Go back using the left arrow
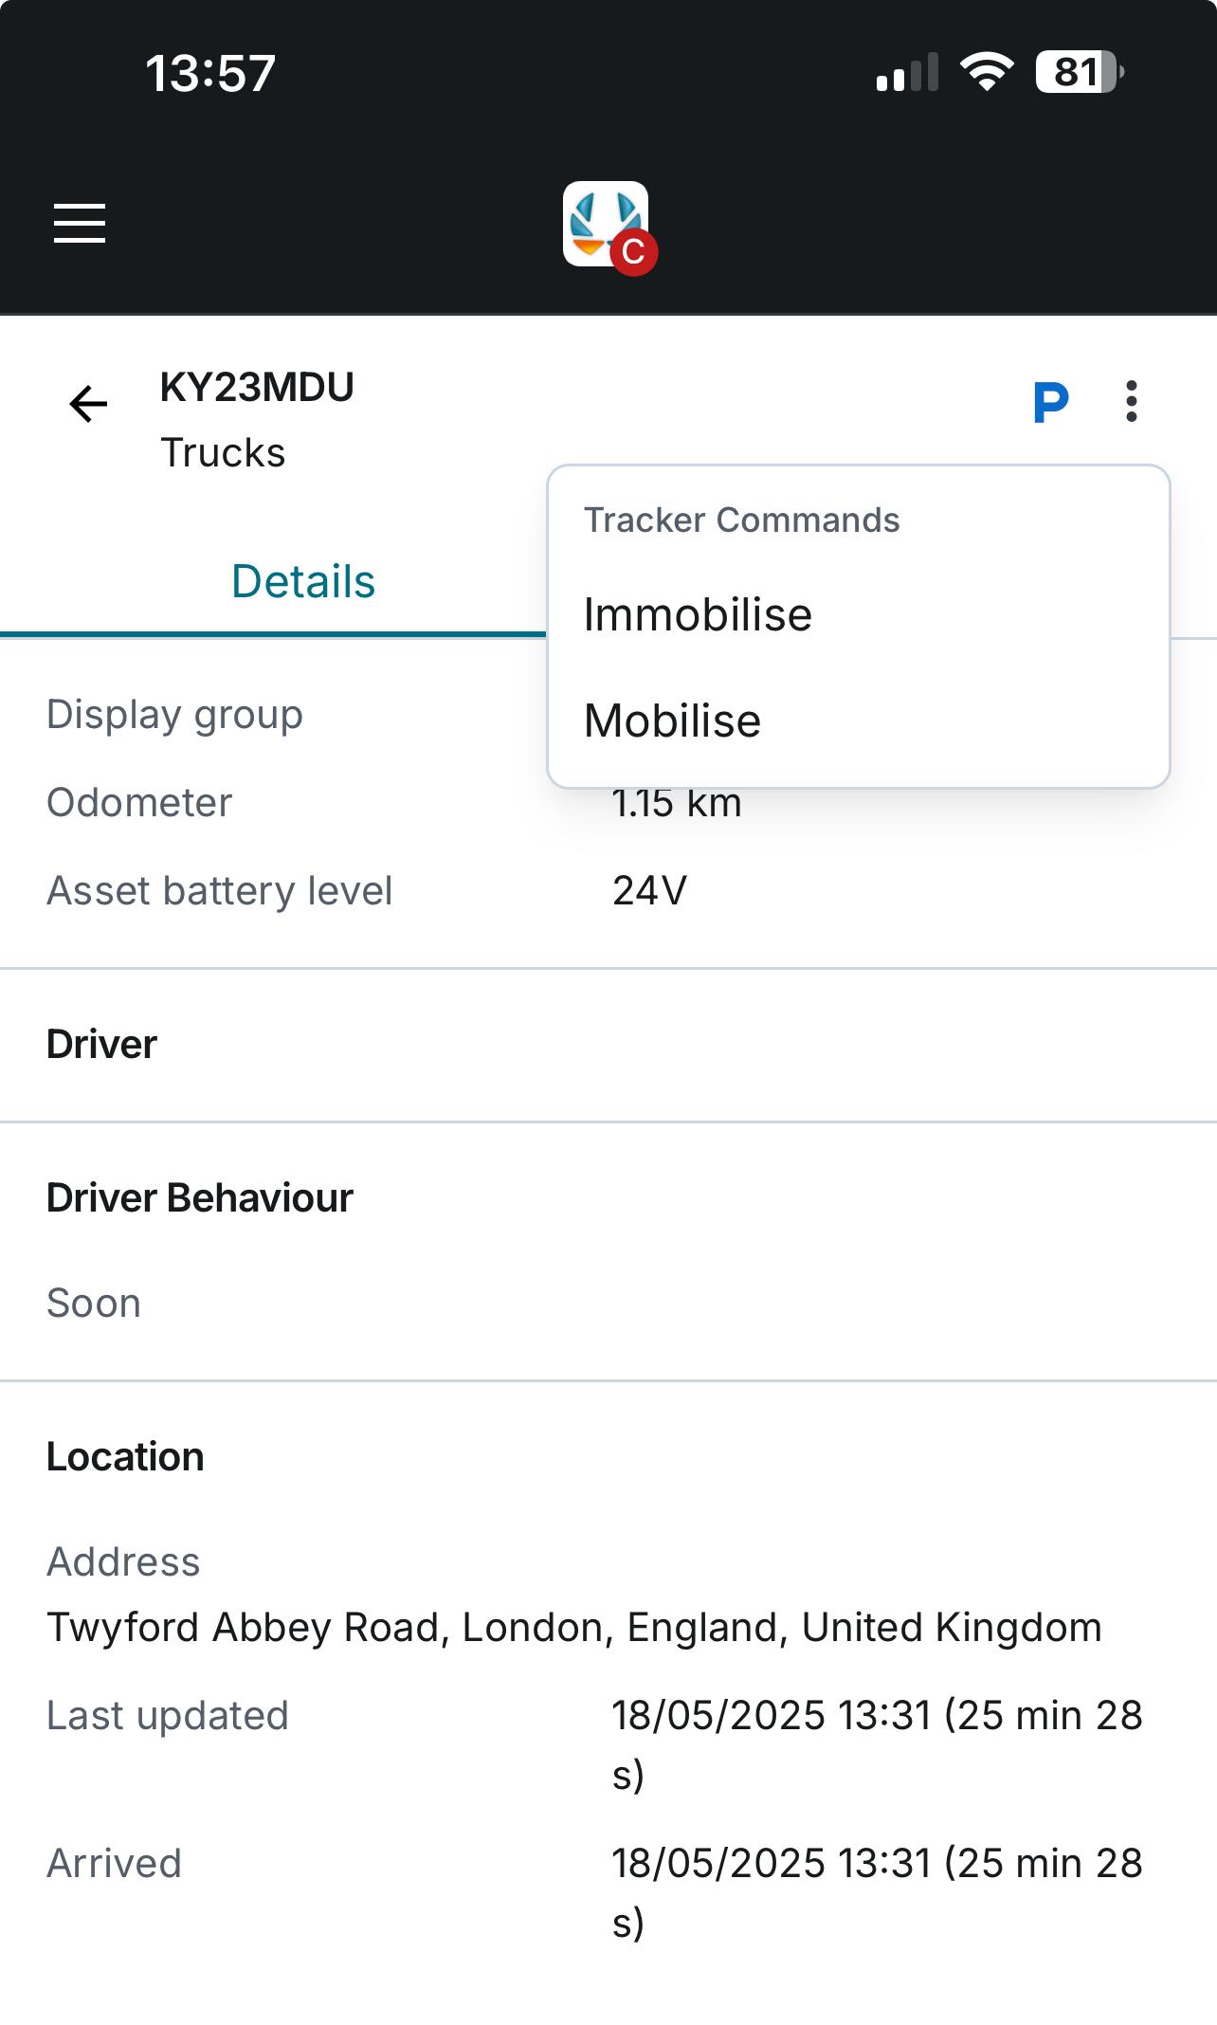 click(x=88, y=404)
